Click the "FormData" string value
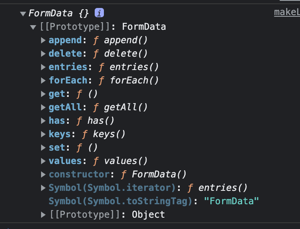 (231, 201)
